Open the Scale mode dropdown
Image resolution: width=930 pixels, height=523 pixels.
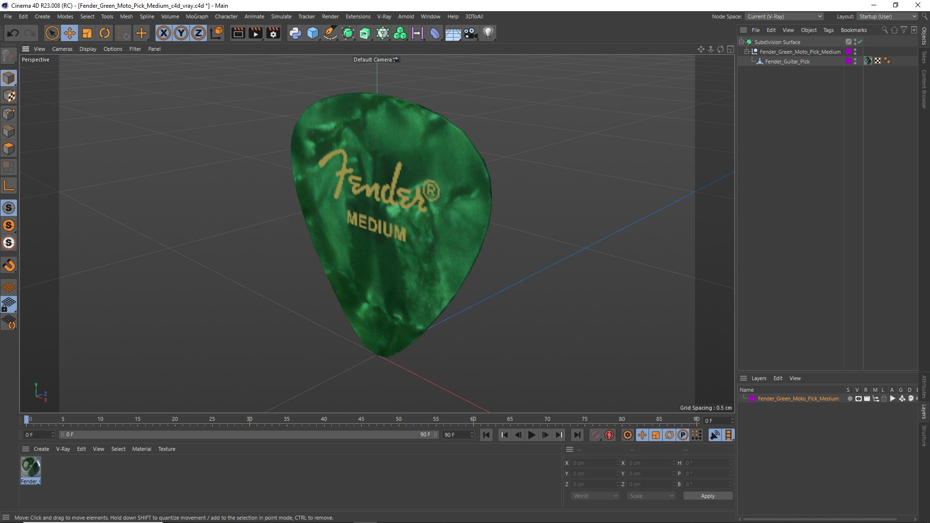point(651,496)
